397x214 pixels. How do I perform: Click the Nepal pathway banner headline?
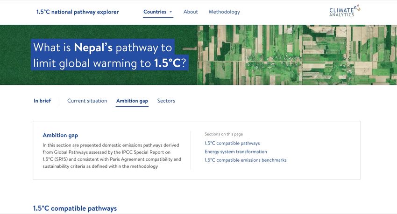[x=109, y=55]
